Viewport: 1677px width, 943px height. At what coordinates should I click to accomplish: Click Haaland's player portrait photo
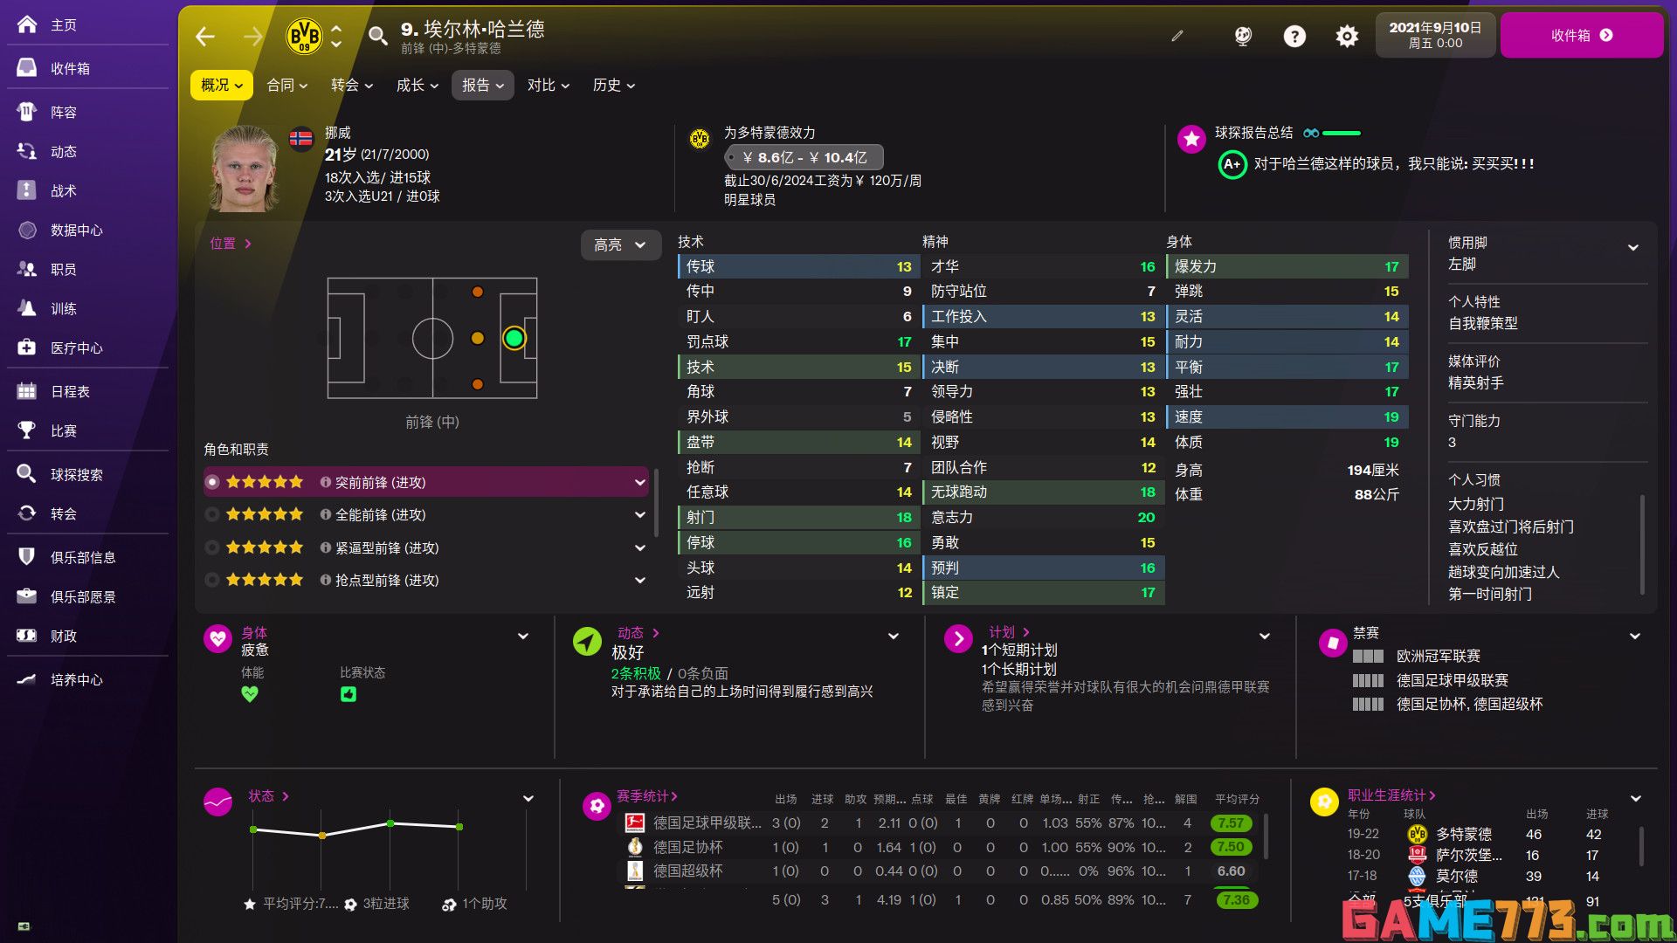[245, 168]
